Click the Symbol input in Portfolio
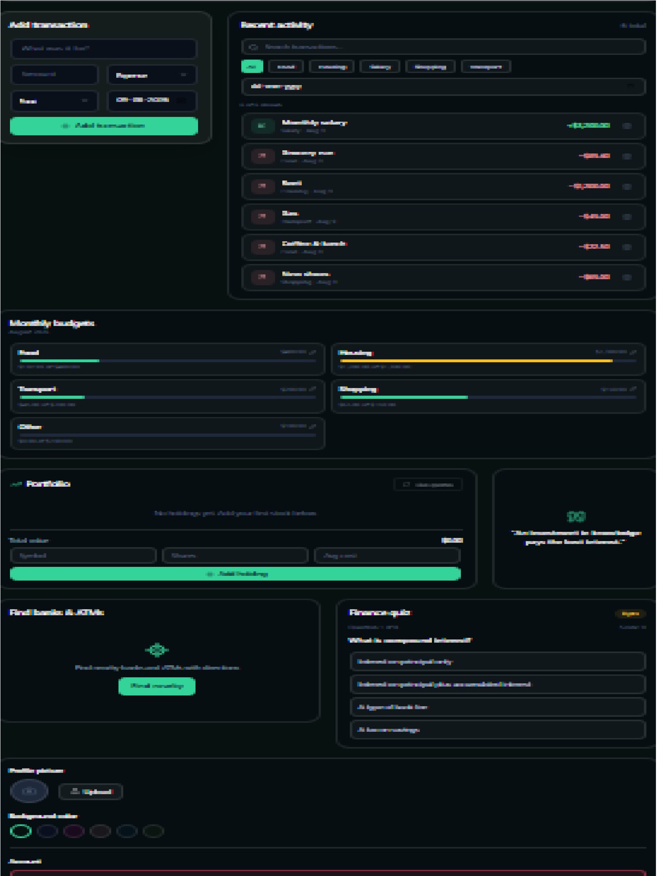This screenshot has width=657, height=876. tap(83, 556)
